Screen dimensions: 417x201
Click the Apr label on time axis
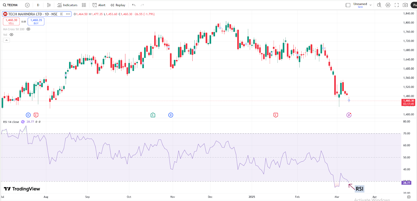click(375, 197)
